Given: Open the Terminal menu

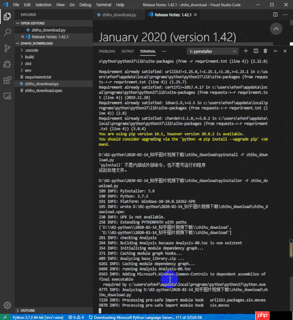Looking at the screenshot, I should (x=104, y=5).
